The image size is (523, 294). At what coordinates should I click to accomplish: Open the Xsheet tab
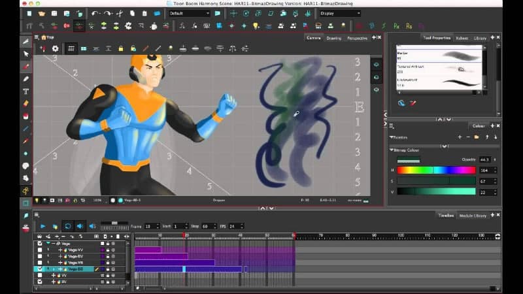coord(462,38)
